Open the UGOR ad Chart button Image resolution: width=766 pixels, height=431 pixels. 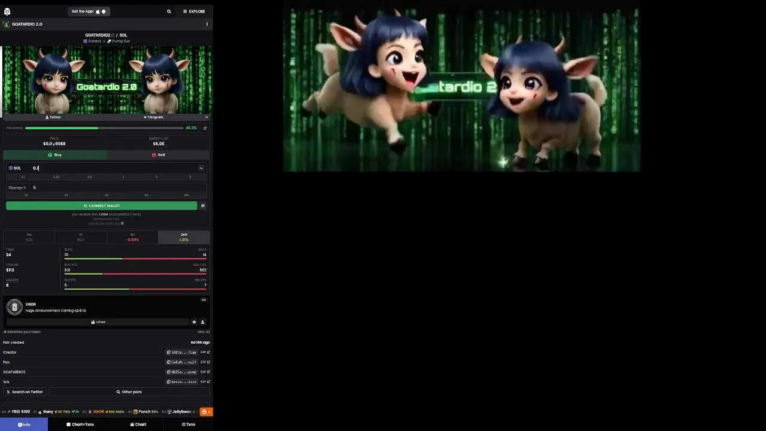(x=98, y=322)
